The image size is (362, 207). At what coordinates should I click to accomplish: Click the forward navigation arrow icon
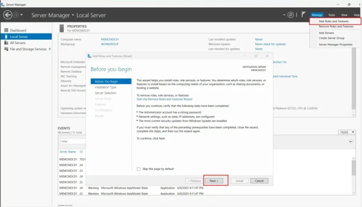coord(16,15)
